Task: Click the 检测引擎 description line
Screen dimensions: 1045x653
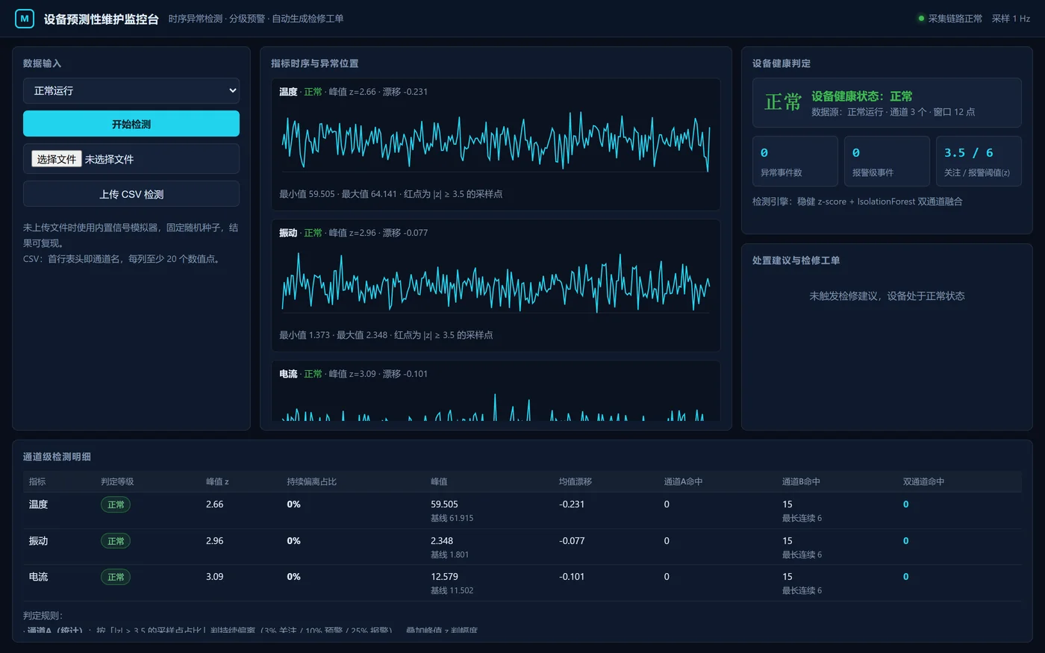Action: pyautogui.click(x=858, y=201)
